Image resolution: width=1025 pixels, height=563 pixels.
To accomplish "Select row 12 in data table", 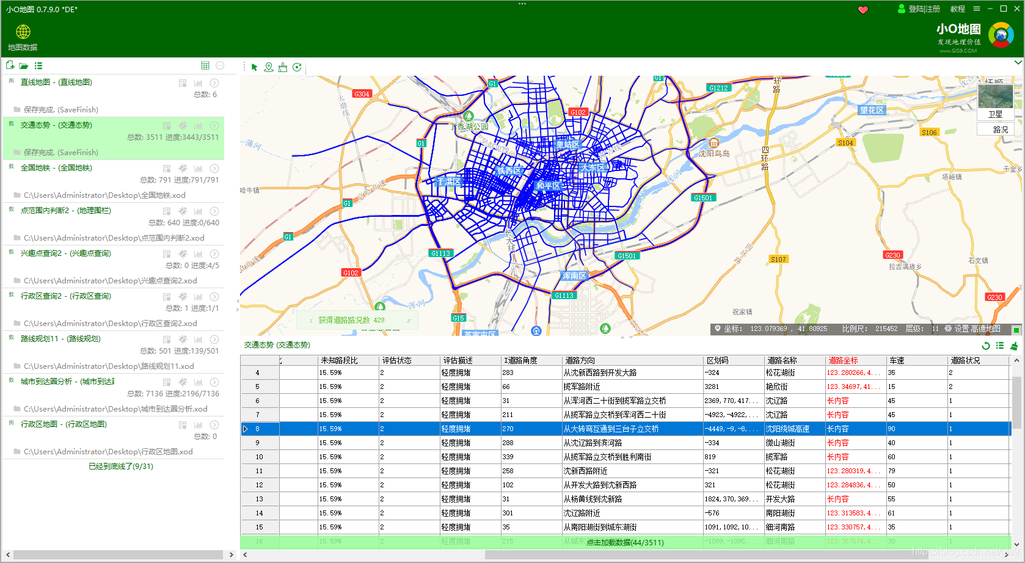I will pos(625,485).
